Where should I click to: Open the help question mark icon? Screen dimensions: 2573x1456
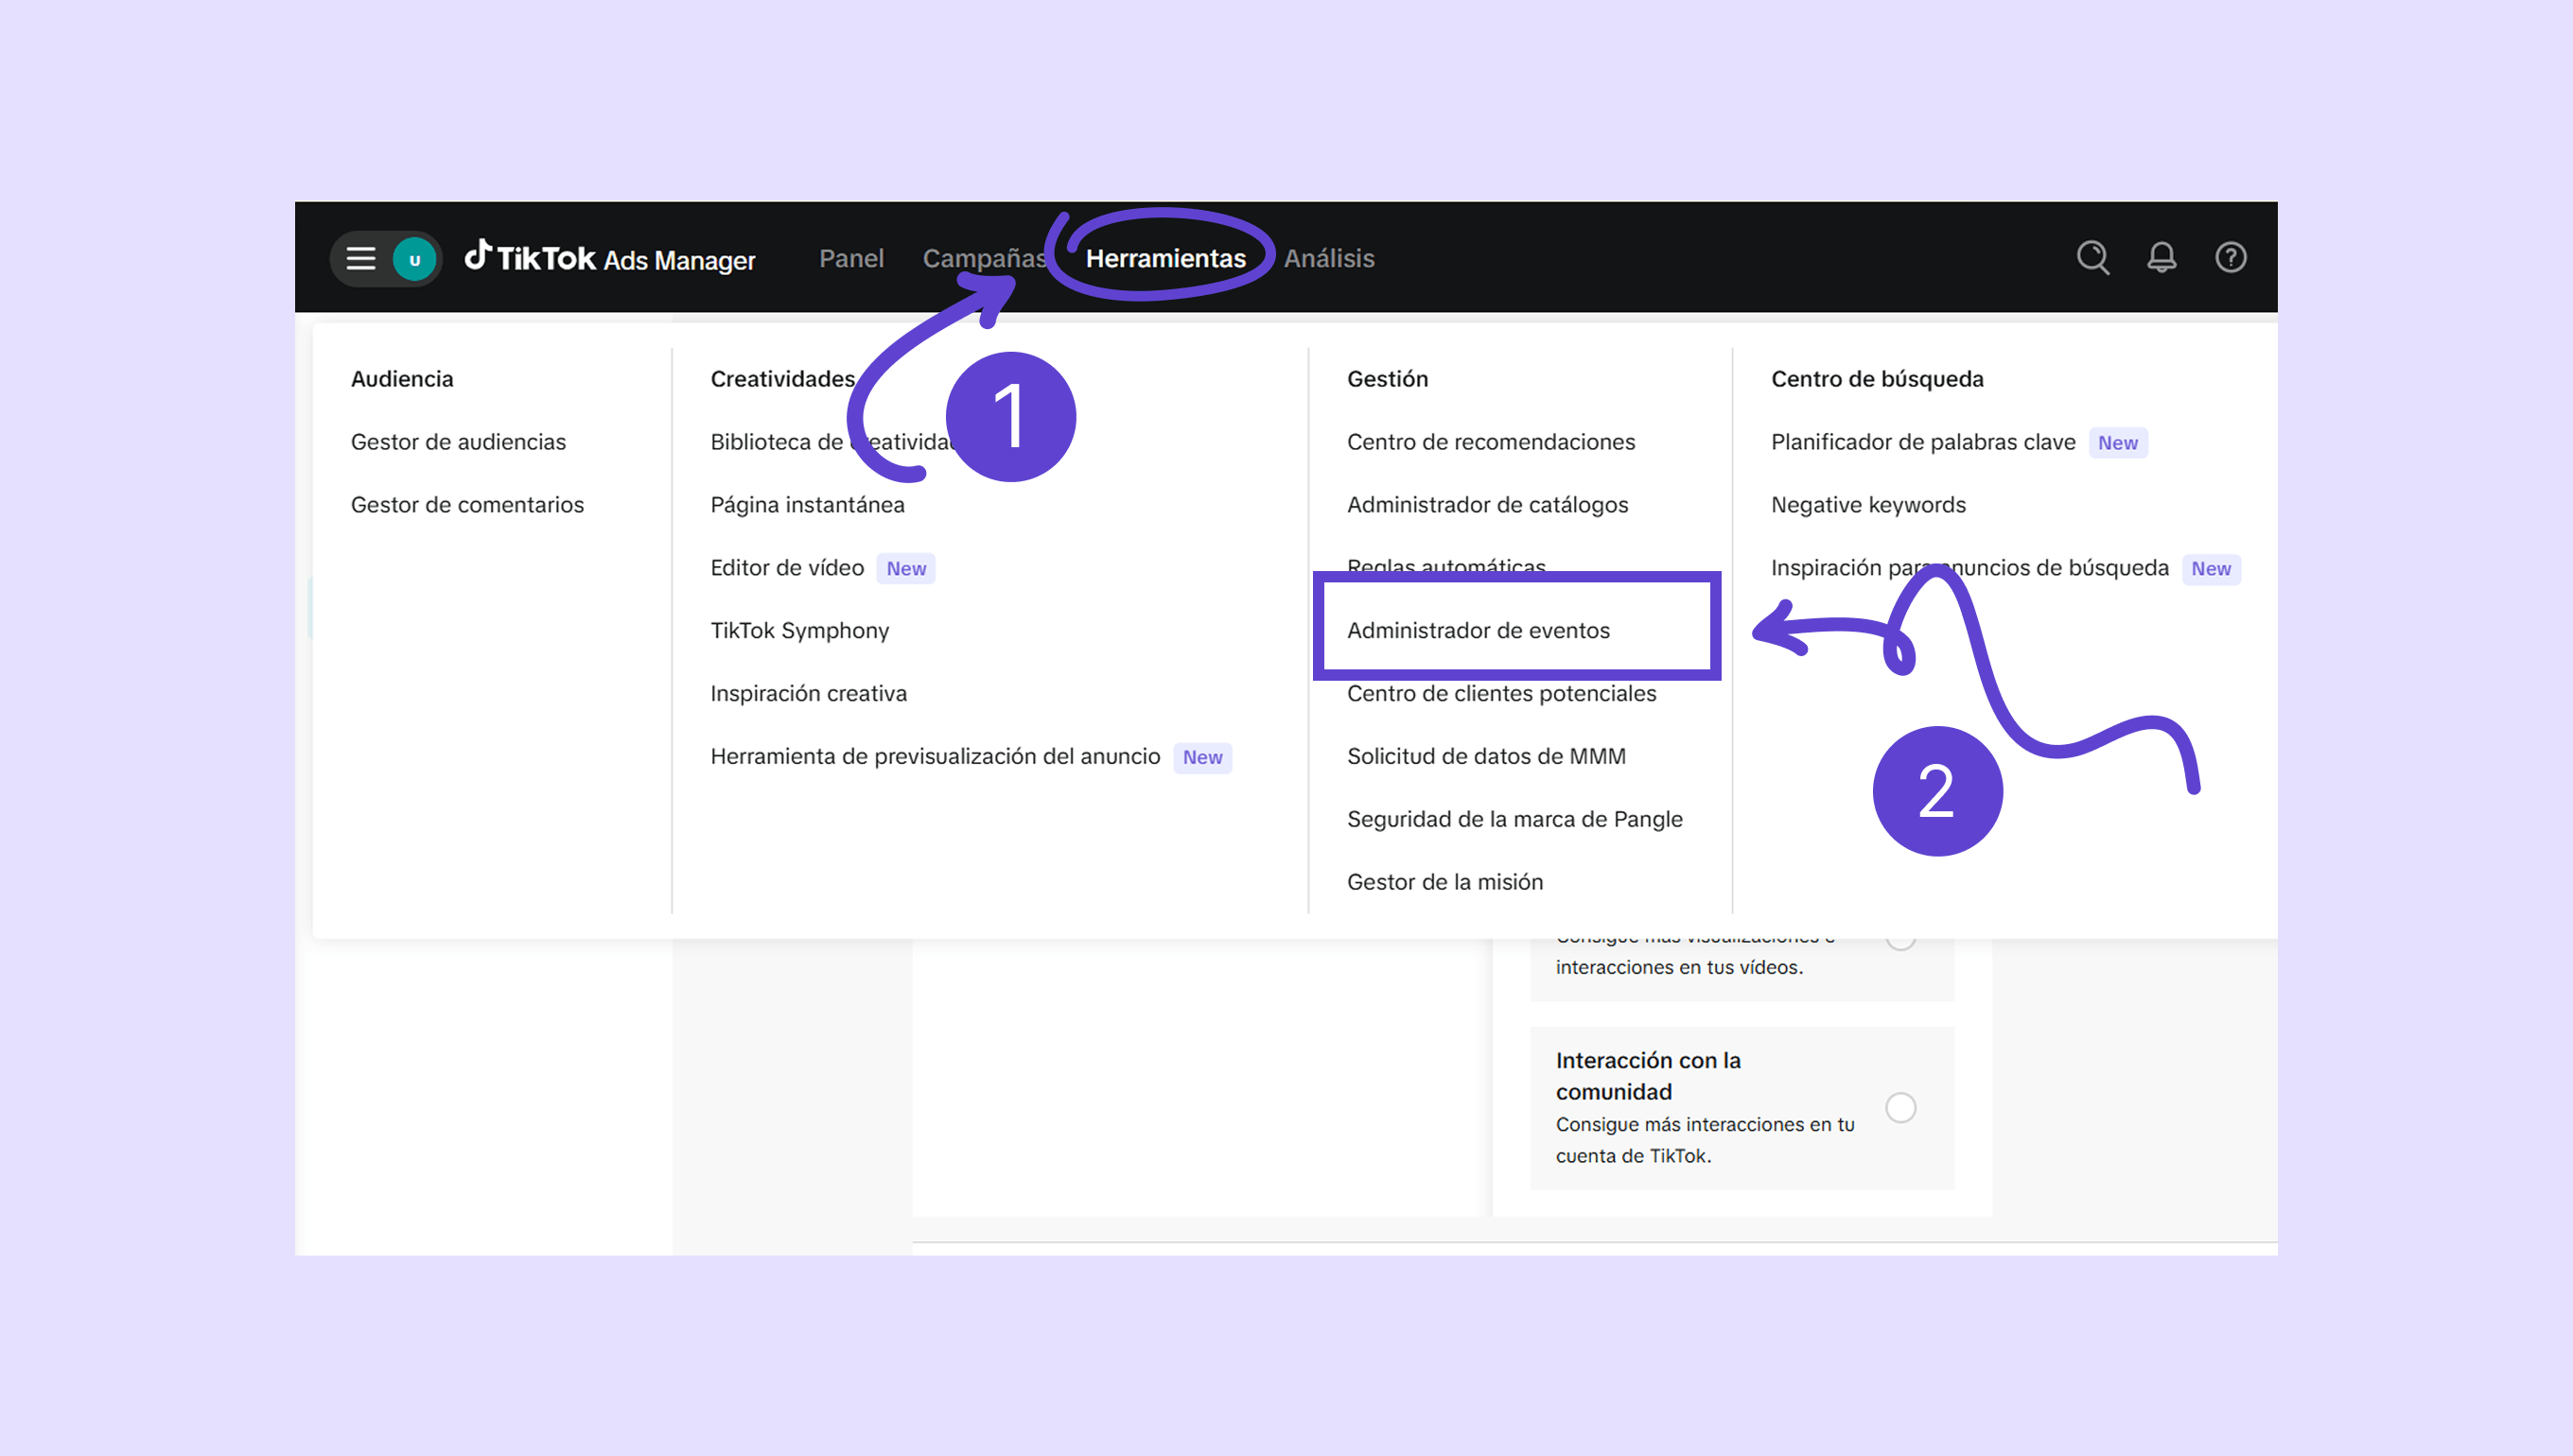pyautogui.click(x=2230, y=258)
